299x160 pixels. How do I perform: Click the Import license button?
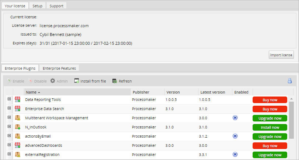[281, 55]
